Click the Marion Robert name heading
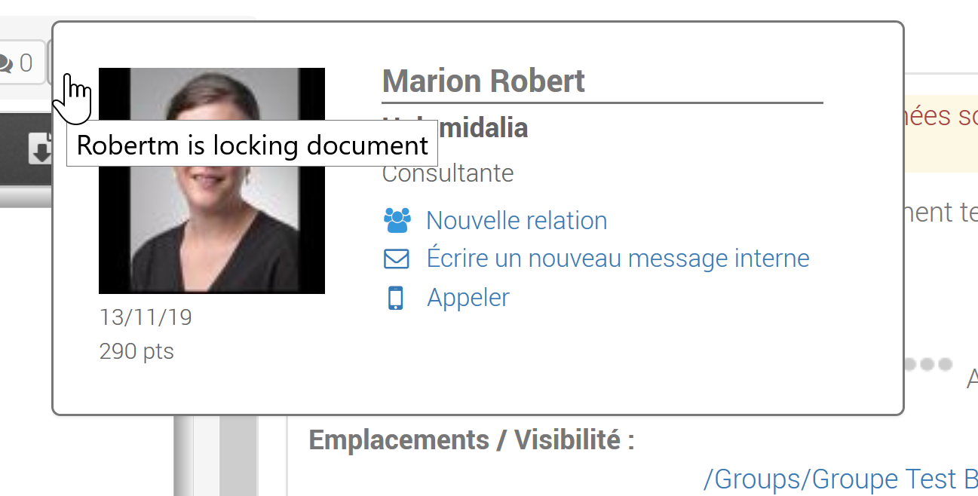The height and width of the screenshot is (496, 978). tap(483, 81)
